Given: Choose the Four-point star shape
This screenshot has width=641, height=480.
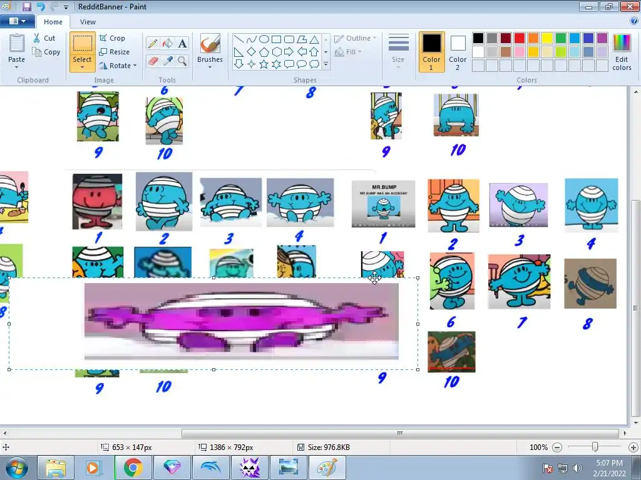Looking at the screenshot, I should 252,64.
